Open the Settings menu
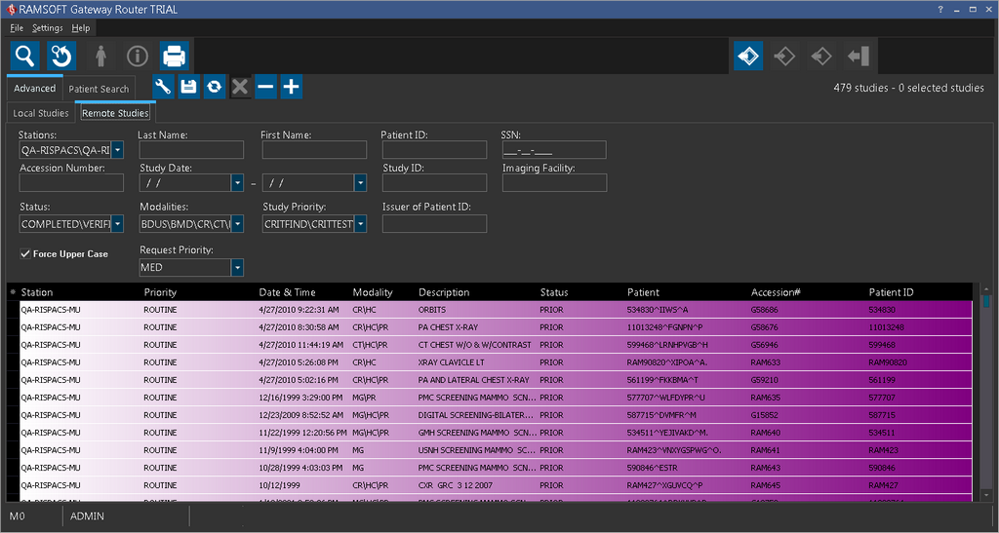The image size is (999, 533). coord(47,28)
